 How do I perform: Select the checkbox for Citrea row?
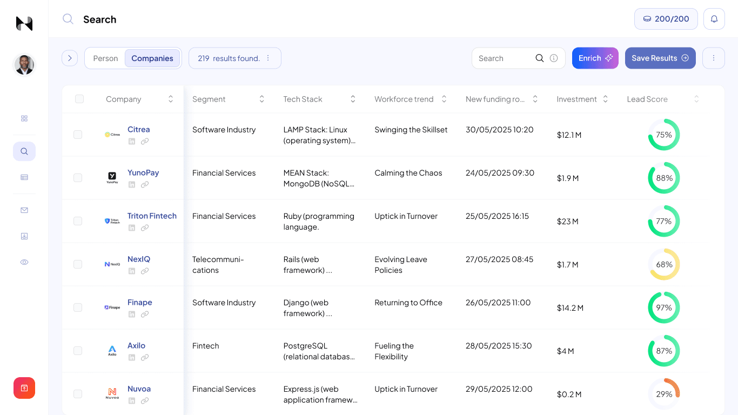coord(78,135)
